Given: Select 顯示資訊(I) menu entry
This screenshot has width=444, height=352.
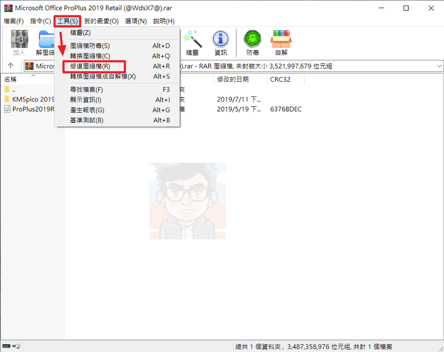Looking at the screenshot, I should click(x=117, y=100).
